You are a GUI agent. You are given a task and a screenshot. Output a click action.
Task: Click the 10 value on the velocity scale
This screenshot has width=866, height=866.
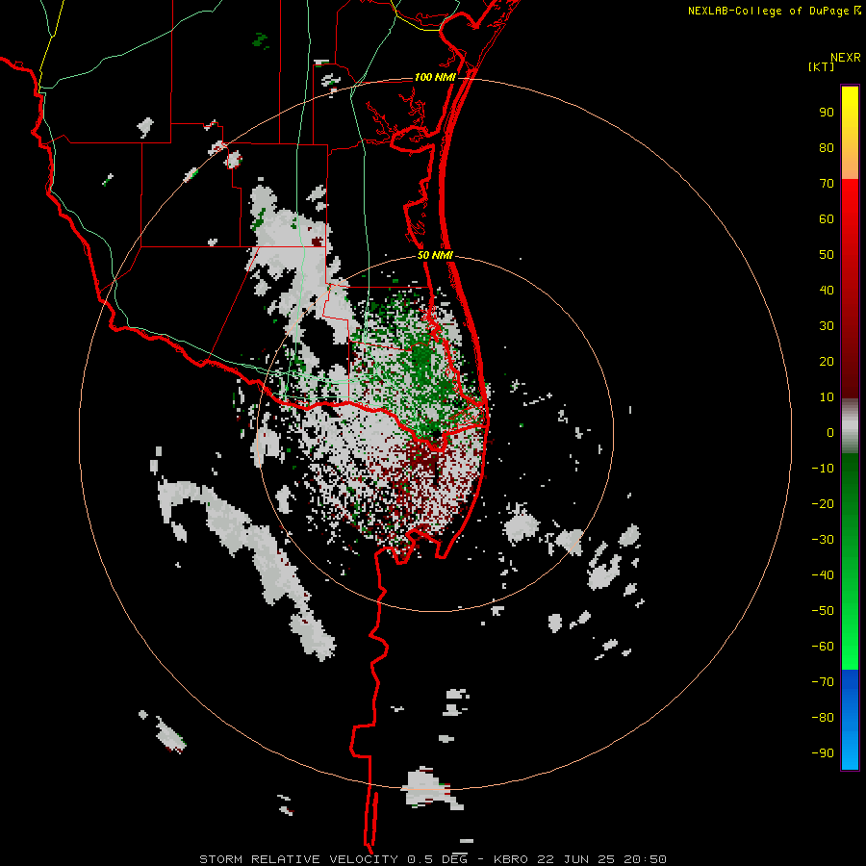(827, 397)
